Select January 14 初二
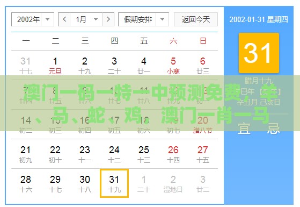The image size is (300, 207). [x=26, y=125]
